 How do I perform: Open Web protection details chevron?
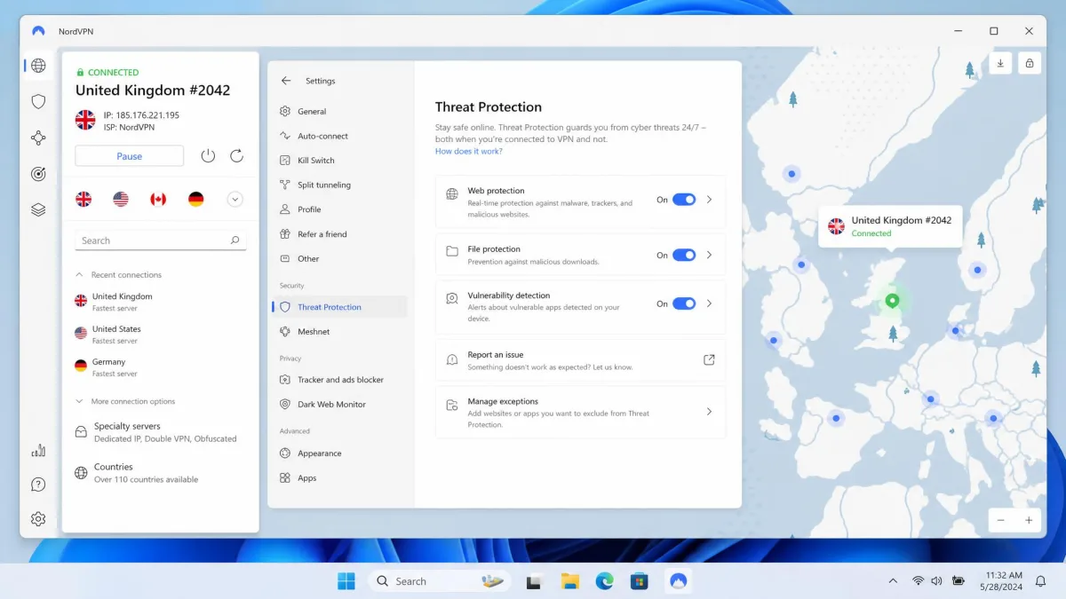pos(709,200)
